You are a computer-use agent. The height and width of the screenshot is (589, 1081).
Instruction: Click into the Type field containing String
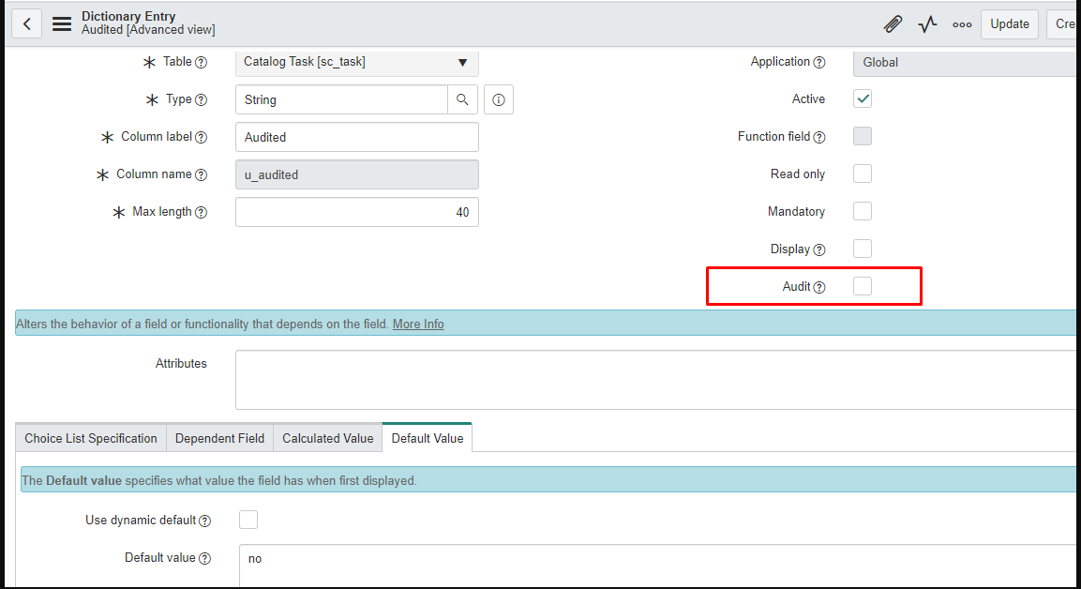coord(342,99)
